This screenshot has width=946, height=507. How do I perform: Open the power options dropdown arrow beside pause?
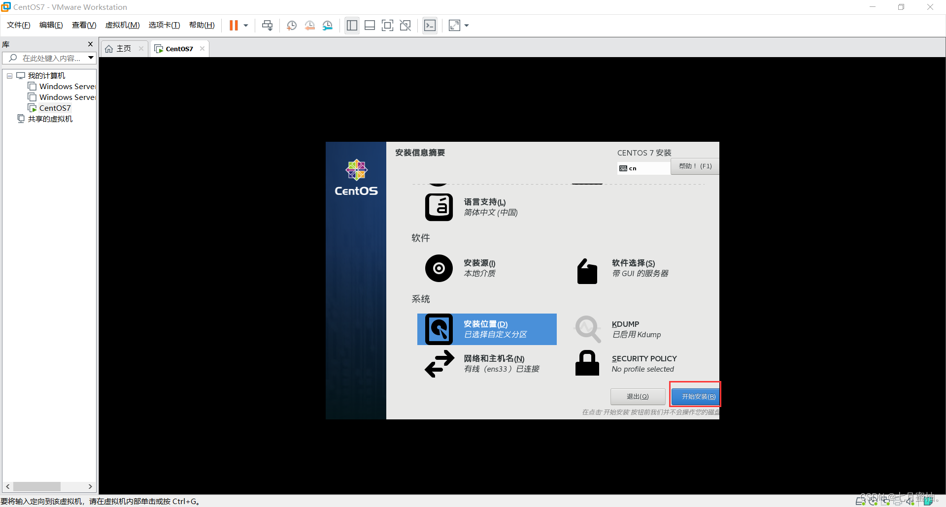[246, 26]
